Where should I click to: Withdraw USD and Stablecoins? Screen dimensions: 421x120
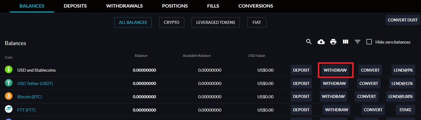[335, 70]
